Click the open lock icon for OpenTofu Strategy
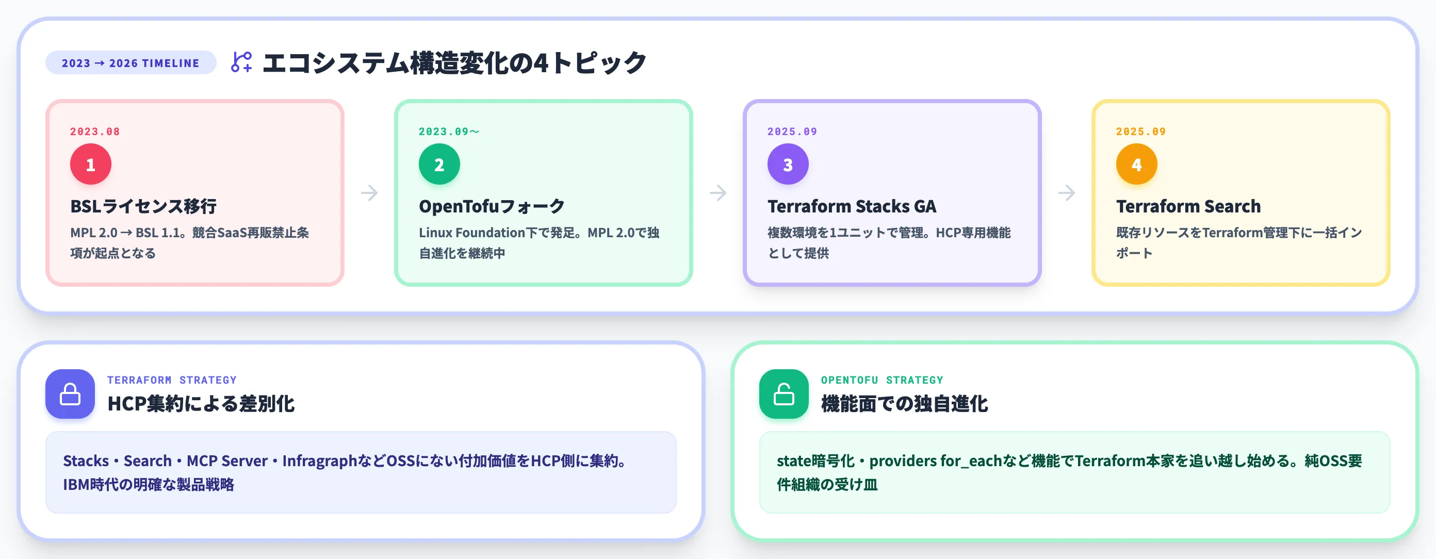 [784, 394]
